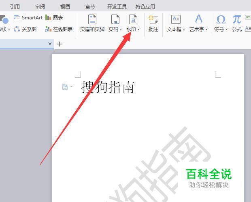Expand the paragraph layout icon arrow
Image resolution: width=251 pixels, height=202 pixels.
[71, 87]
